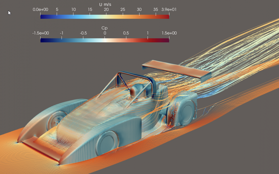
Task: Click the 3.9e+01 maximum velocity label
Action: pos(169,10)
